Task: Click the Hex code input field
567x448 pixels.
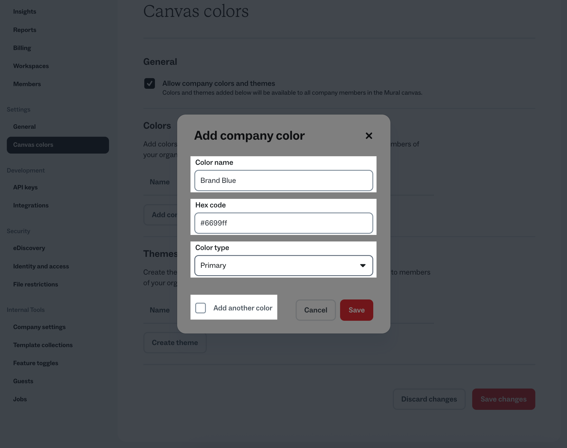Action: [283, 223]
